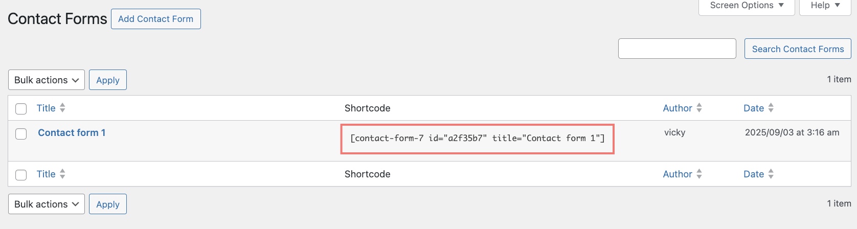Tick the select-all checkbox in table header
This screenshot has height=229, width=857.
[21, 108]
